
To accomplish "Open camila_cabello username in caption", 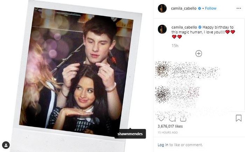I will click(184, 27).
